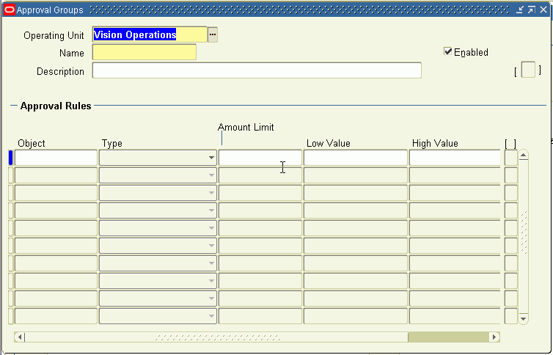
Task: Open the Operating Unit list of values button
Action: (212, 35)
